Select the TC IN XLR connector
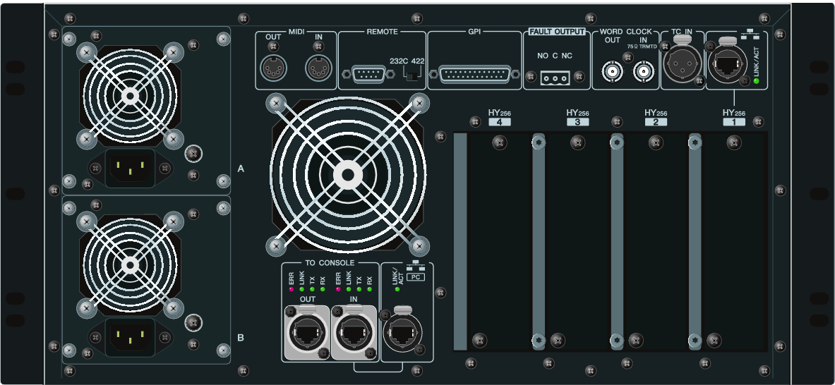This screenshot has width=835, height=385. (681, 66)
